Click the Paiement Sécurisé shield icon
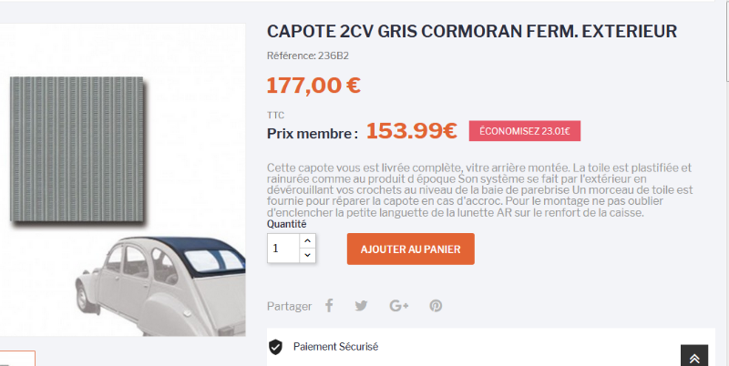Image resolution: width=729 pixels, height=366 pixels. click(275, 347)
